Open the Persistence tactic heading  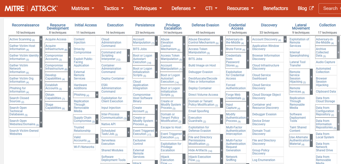click(x=145, y=25)
